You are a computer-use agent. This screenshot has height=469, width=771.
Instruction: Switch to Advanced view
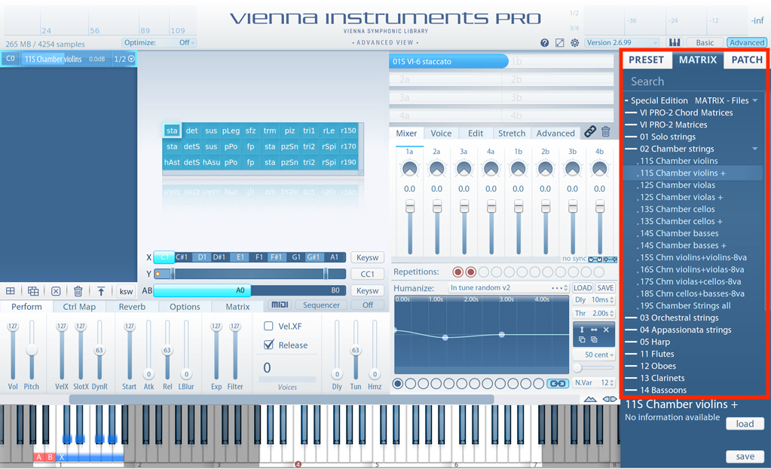pyautogui.click(x=747, y=43)
